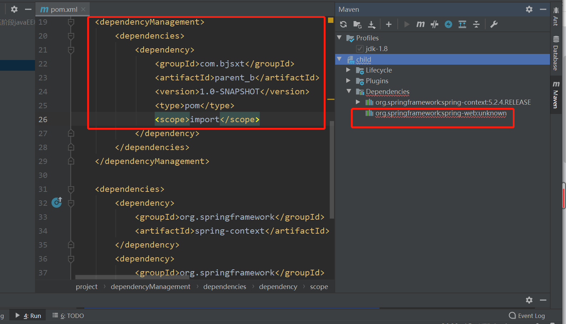566x324 pixels.
Task: Fold dependency block at line 36
Action: (71, 259)
